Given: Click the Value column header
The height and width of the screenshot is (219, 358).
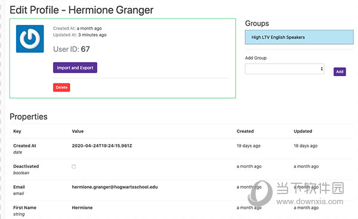Looking at the screenshot, I should coord(78,131).
